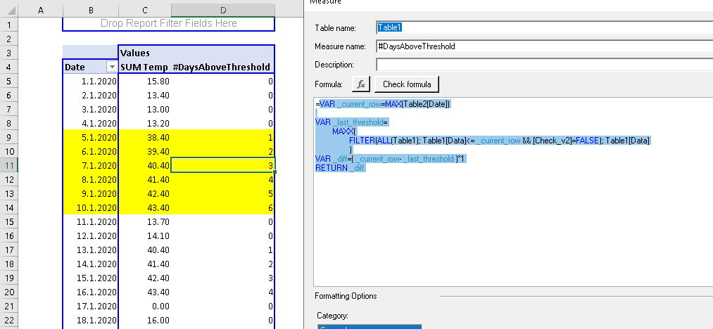Image resolution: width=713 pixels, height=329 pixels.
Task: Select the temp cell 0.00
Action: [144, 307]
